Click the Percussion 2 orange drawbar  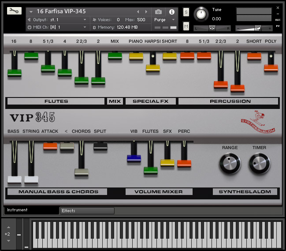[x=238, y=89]
